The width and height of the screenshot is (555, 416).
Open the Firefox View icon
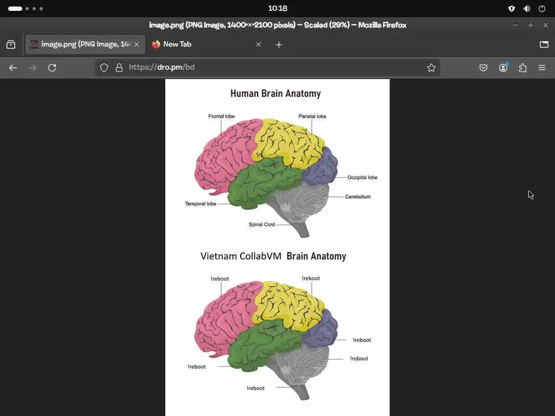coord(11,44)
